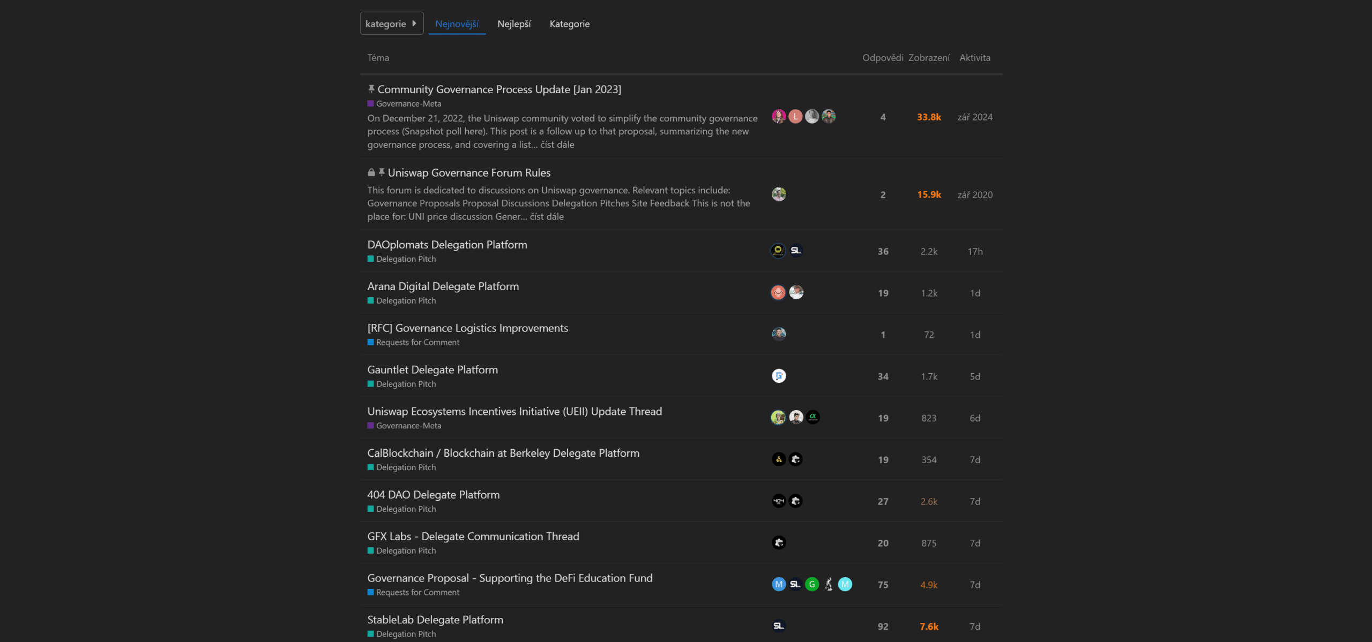The image size is (1372, 642).
Task: Click Delegation Pitch category under GFX Labs topic
Action: 402,552
